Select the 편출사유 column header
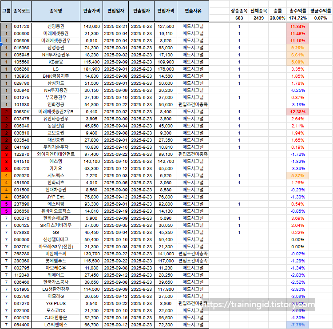 [193, 11]
